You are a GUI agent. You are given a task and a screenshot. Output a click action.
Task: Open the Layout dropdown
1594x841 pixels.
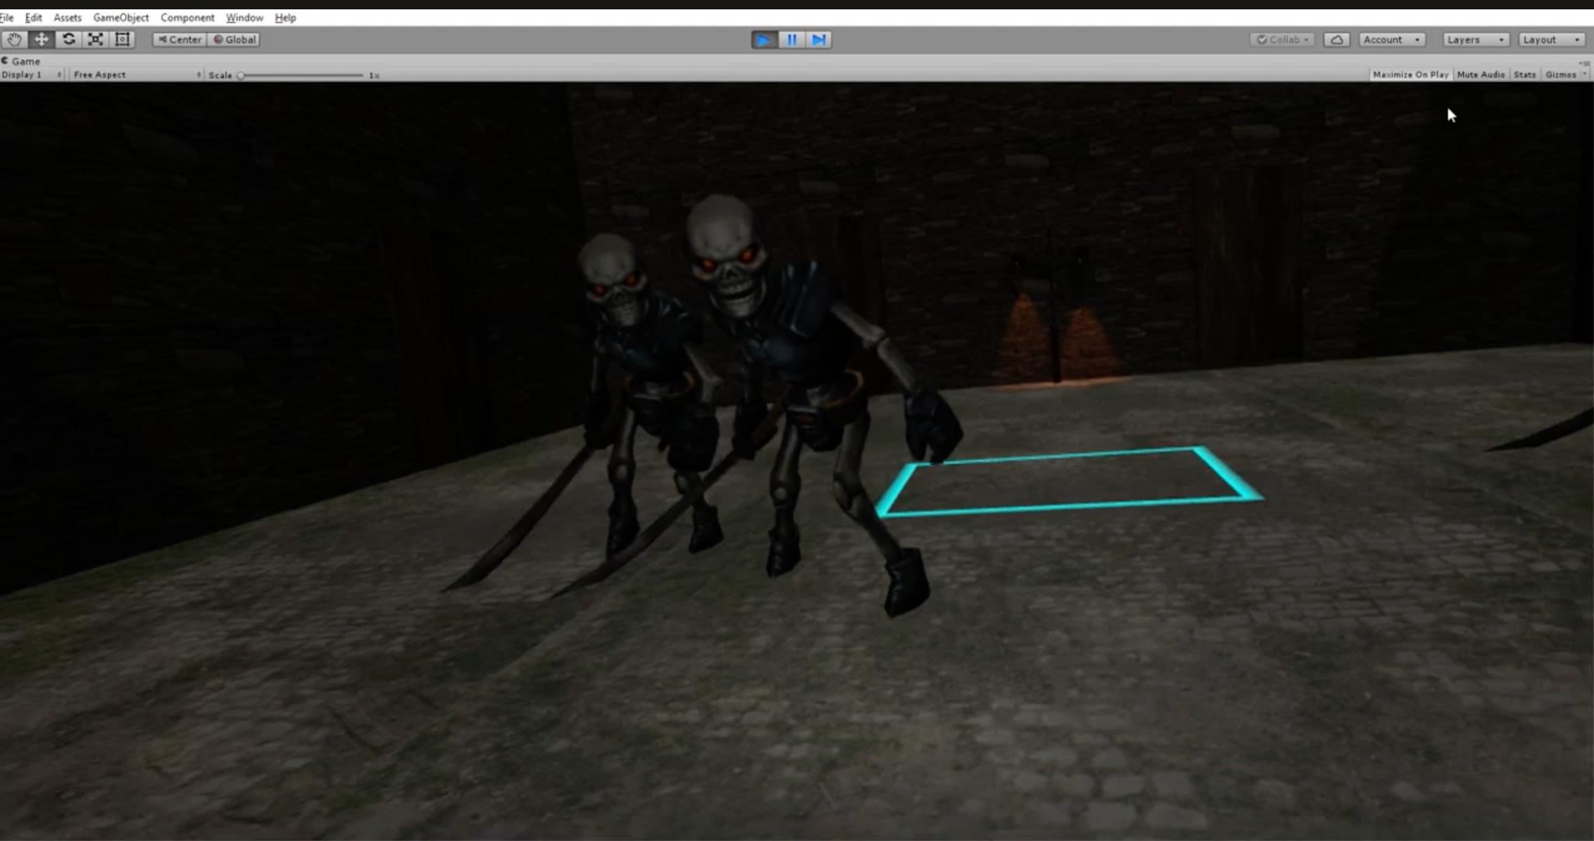tap(1551, 40)
